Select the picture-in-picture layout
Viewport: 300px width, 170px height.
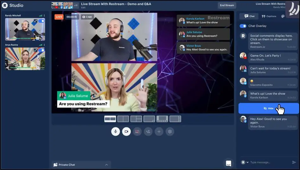pyautogui.click(x=149, y=119)
